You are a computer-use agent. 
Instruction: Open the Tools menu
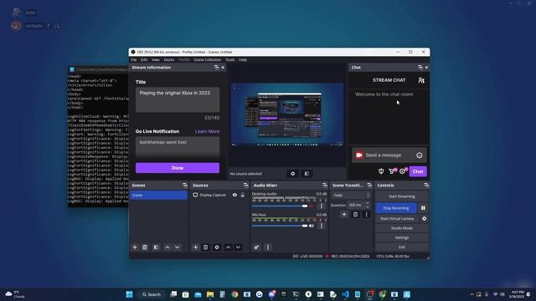click(x=230, y=59)
